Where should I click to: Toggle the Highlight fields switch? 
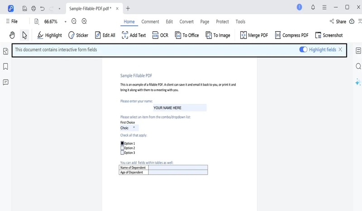[x=303, y=49]
